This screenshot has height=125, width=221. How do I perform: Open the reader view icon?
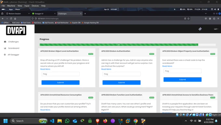point(185,19)
